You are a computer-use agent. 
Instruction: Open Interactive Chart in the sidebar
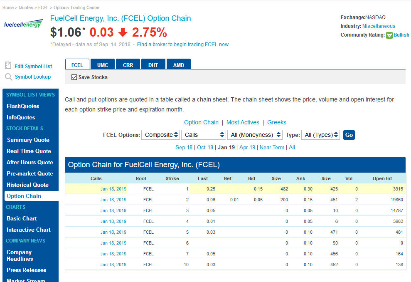point(29,230)
